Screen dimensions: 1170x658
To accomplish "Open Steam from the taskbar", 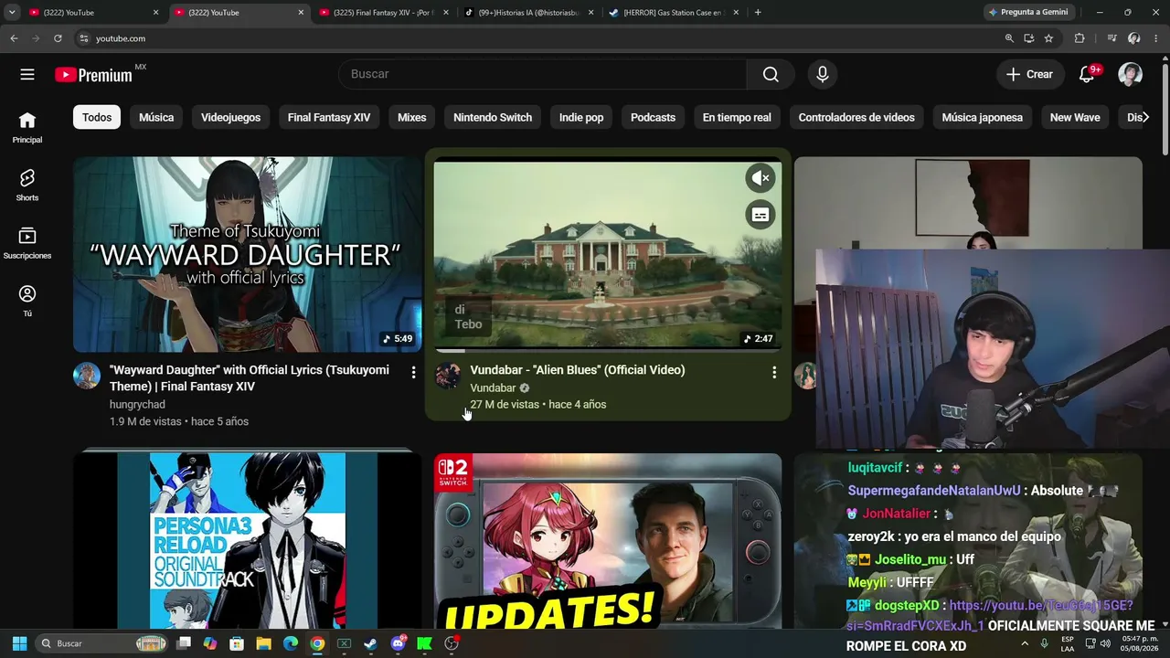I will (x=370, y=643).
